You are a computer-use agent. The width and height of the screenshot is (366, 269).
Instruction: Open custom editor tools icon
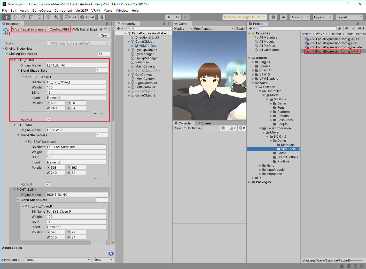[56, 17]
